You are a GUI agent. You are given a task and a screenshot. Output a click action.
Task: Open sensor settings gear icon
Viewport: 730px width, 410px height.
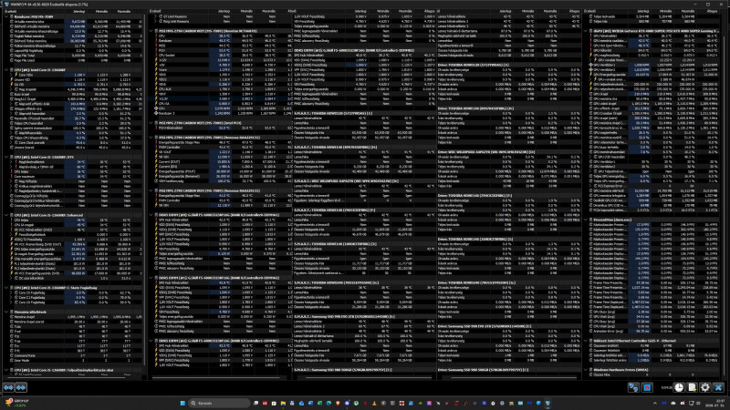point(705,387)
